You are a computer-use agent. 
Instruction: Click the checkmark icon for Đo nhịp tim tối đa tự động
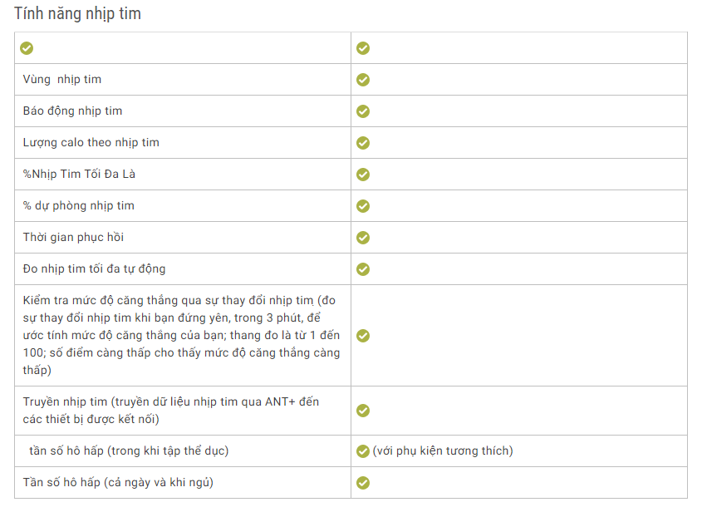[363, 269]
